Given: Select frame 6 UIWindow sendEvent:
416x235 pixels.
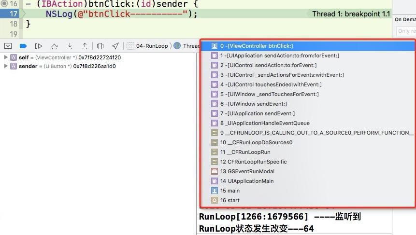Looking at the screenshot, I should 308,104.
